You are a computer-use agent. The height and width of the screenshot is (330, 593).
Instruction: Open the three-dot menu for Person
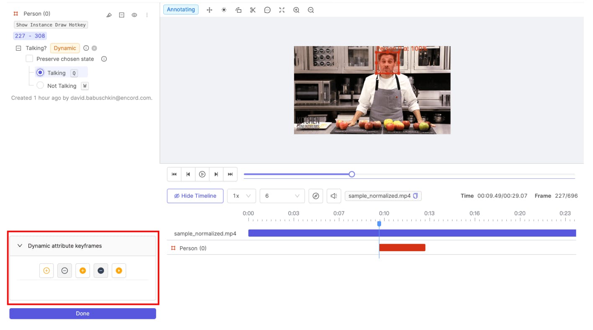(x=147, y=15)
